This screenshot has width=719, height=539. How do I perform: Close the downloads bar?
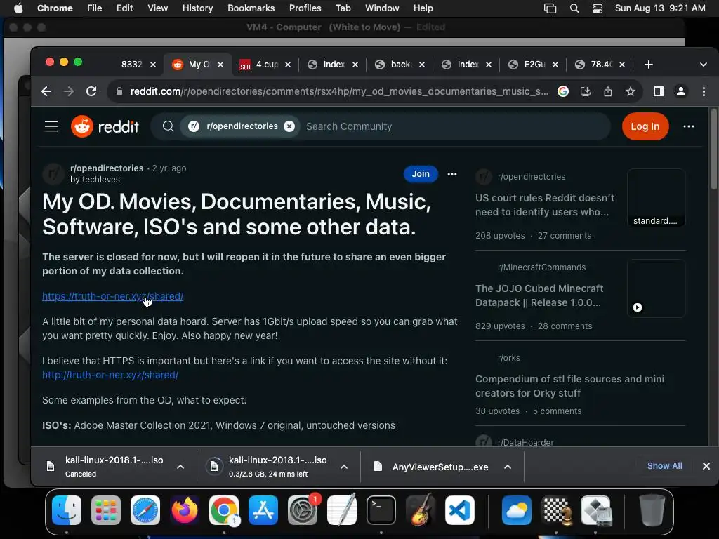click(x=706, y=466)
